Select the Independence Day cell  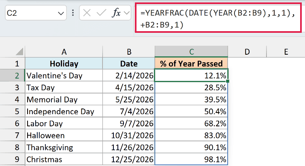pos(64,111)
